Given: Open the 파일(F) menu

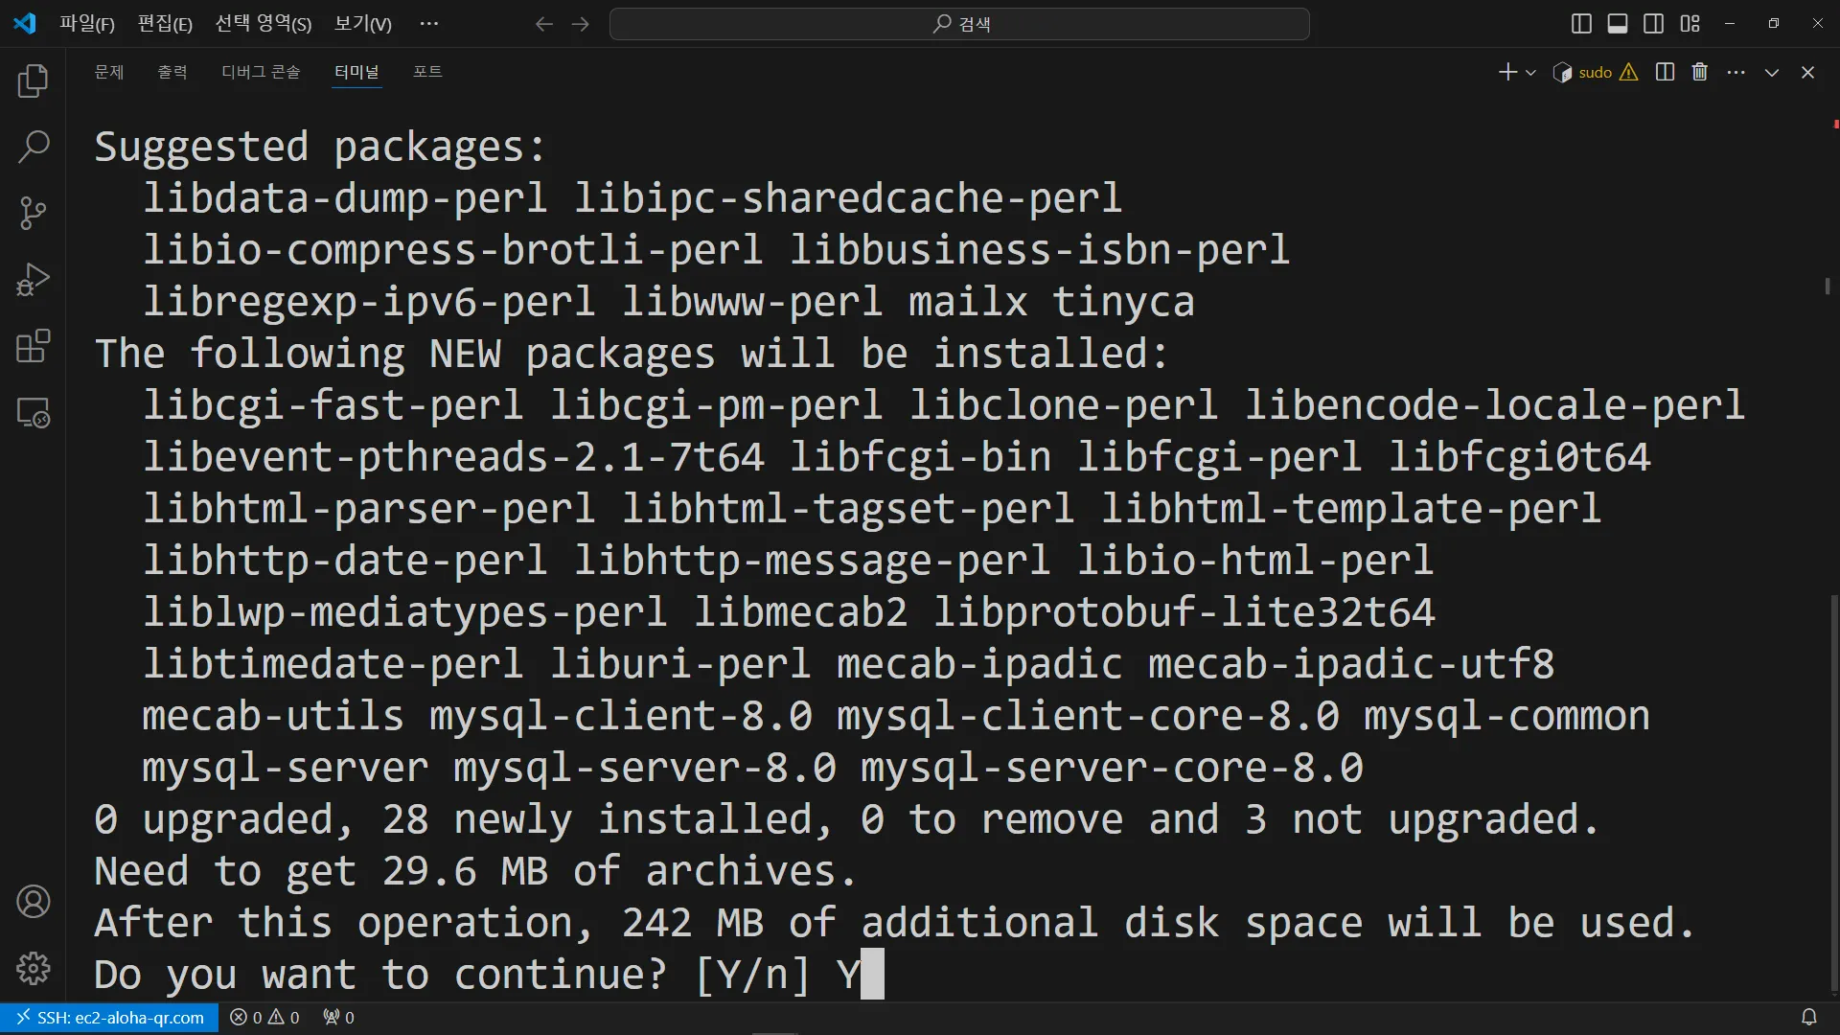Looking at the screenshot, I should click(86, 24).
